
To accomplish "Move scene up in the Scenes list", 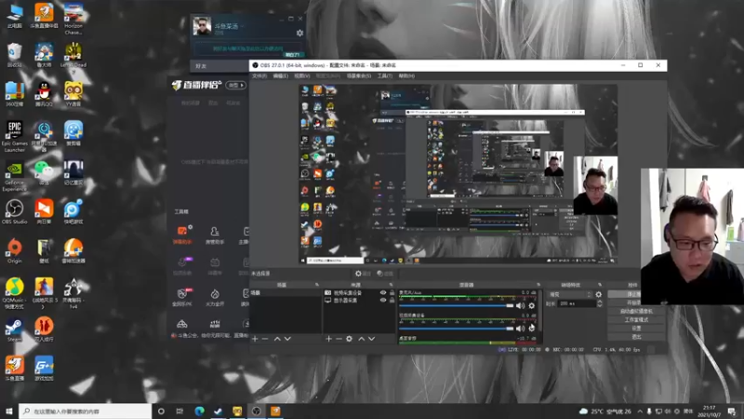I will click(277, 339).
